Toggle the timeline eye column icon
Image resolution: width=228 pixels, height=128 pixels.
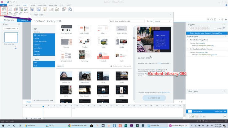pyautogui.click(x=27, y=106)
